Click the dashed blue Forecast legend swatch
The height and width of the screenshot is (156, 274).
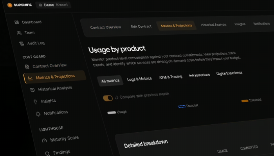pos(182,106)
